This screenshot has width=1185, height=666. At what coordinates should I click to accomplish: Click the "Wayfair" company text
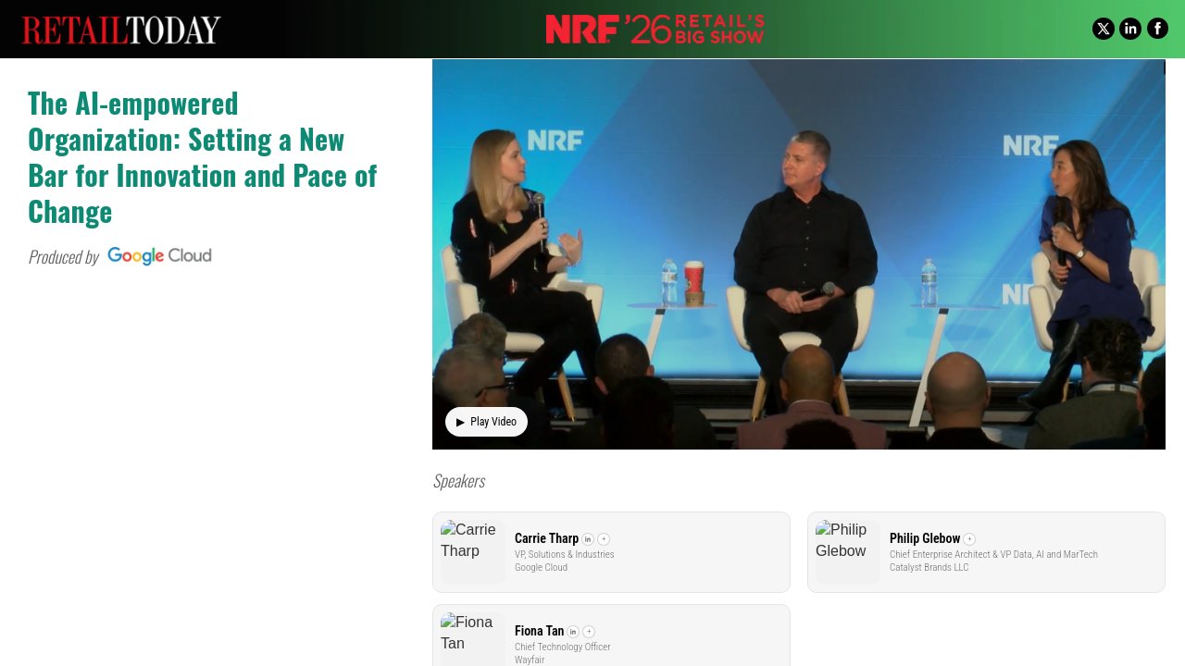pos(530,660)
